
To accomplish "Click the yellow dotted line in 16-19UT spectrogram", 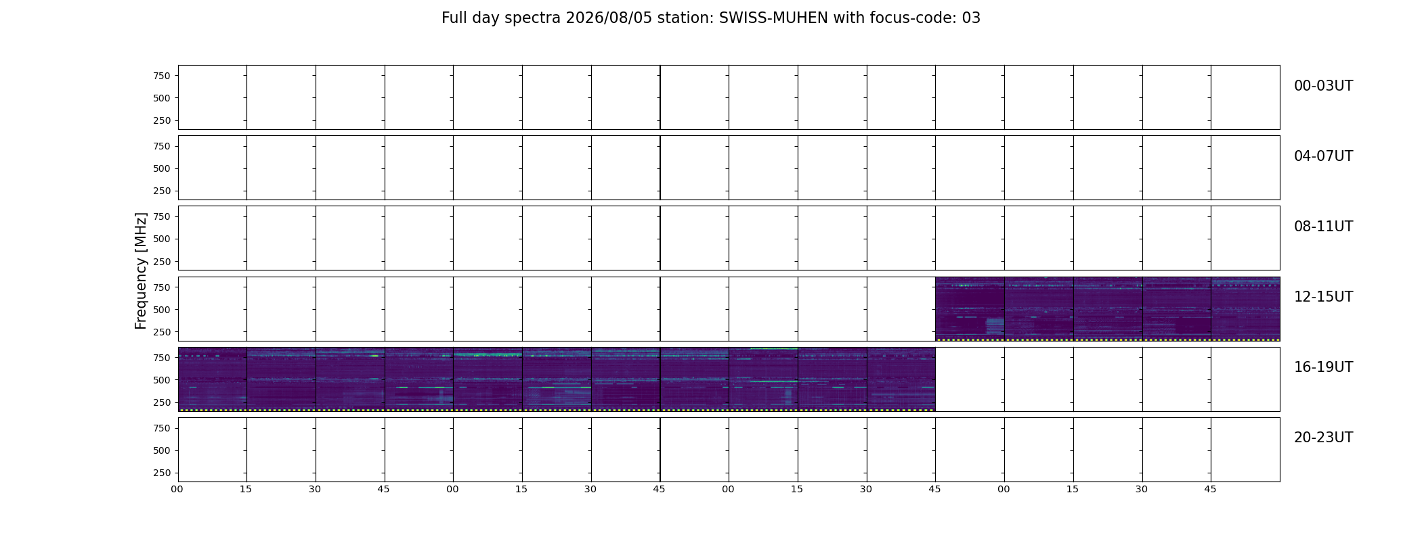I will point(557,410).
